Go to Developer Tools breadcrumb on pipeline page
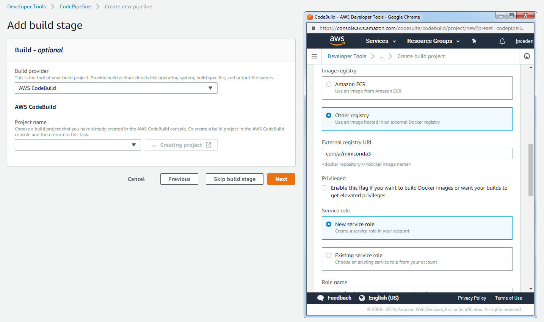The height and width of the screenshot is (322, 544). click(x=27, y=6)
